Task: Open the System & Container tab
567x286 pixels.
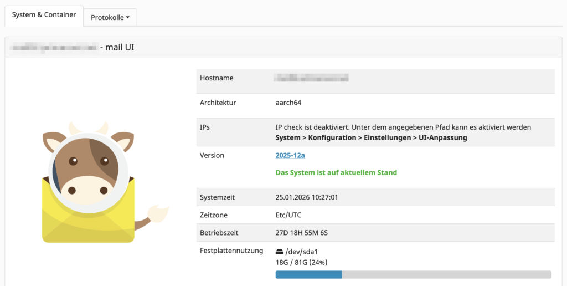Action: pyautogui.click(x=44, y=15)
